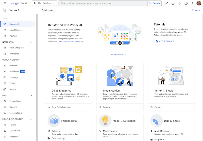Select Pipelines in the sidebar
This screenshot has width=203, height=141.
tap(13, 36)
